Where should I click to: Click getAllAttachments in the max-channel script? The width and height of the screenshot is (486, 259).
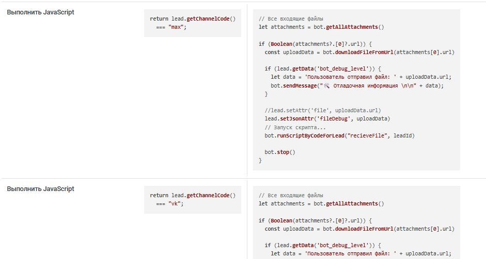[352, 27]
